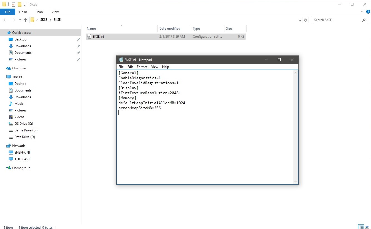
Task: Click the Forward arrow in Explorer
Action: click(x=13, y=20)
